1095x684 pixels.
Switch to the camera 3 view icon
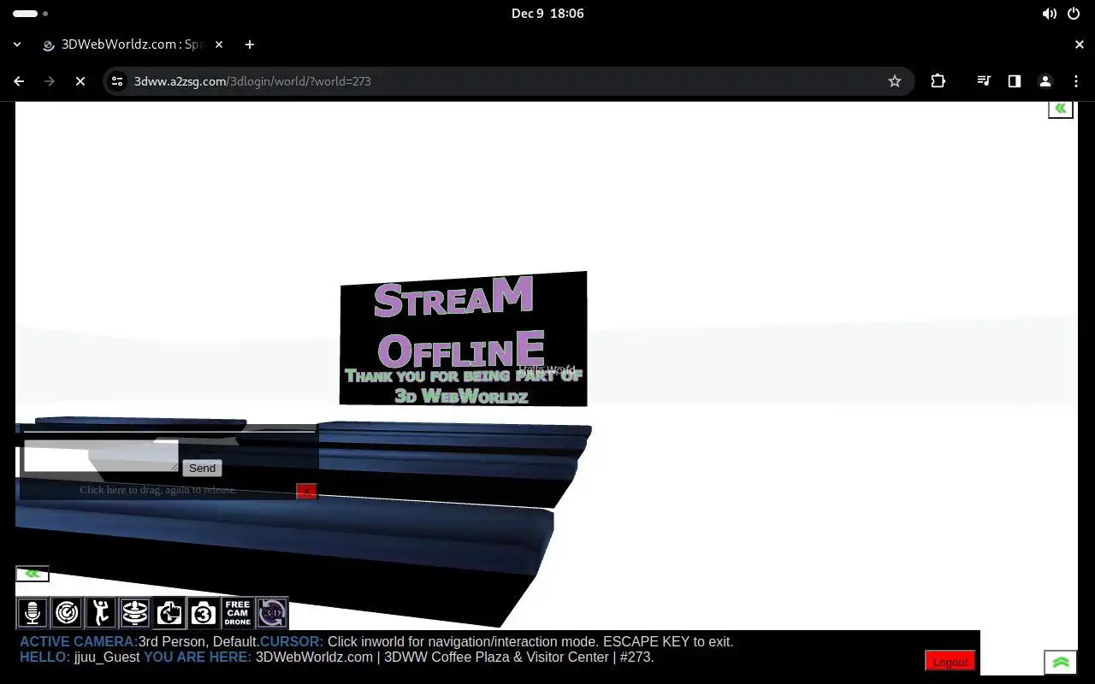[x=204, y=613]
